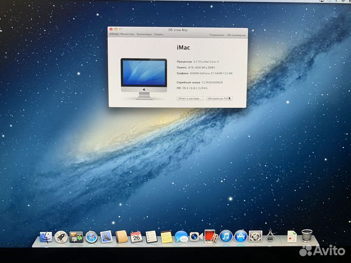Open Reminders checklist icon in Dock
The width and height of the screenshot is (351, 263).
[151, 237]
